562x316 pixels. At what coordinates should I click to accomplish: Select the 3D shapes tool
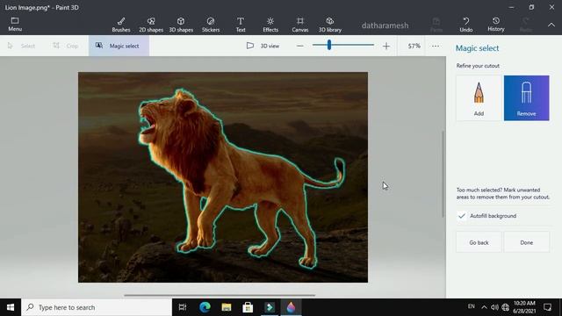[181, 25]
